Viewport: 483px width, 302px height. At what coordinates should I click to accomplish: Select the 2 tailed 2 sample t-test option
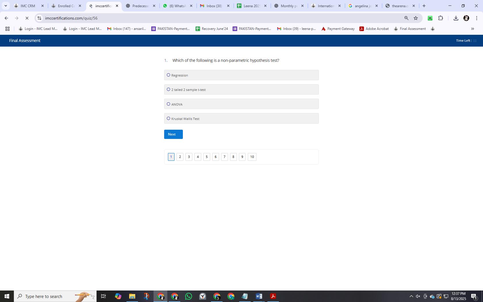(x=241, y=89)
